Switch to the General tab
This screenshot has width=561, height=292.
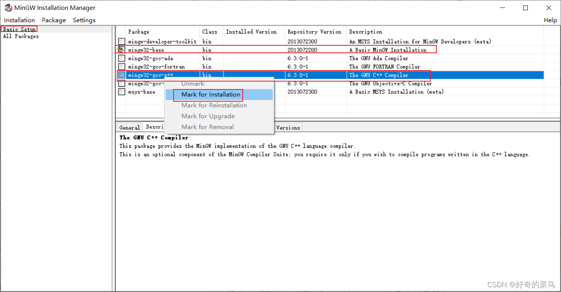pos(129,127)
